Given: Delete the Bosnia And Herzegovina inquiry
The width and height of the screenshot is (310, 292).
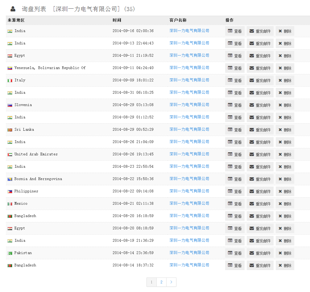Looking at the screenshot, I should (285, 179).
